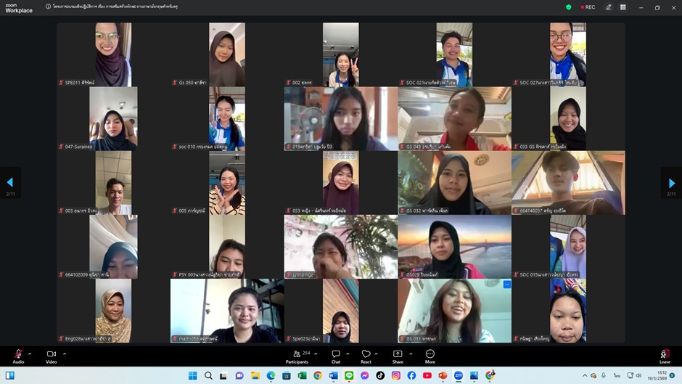Open the Chat panel
Viewport: 682px width, 384px height.
[336, 355]
